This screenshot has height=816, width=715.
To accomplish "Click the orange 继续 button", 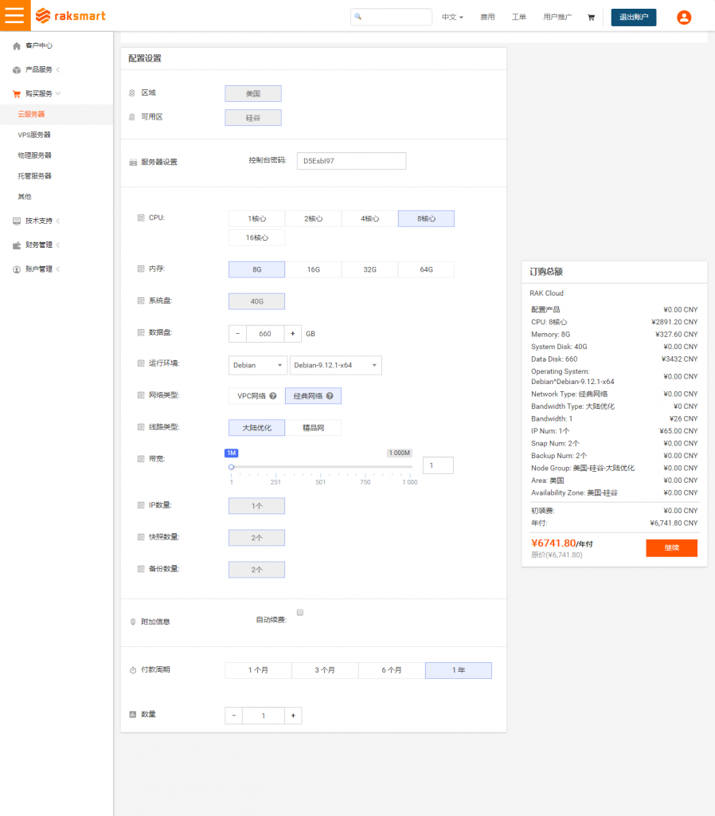I will [671, 548].
